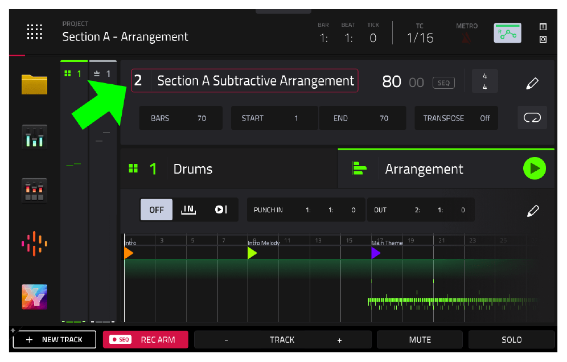
Task: Open the TC 1/16 timing correct setting
Action: pyautogui.click(x=420, y=38)
